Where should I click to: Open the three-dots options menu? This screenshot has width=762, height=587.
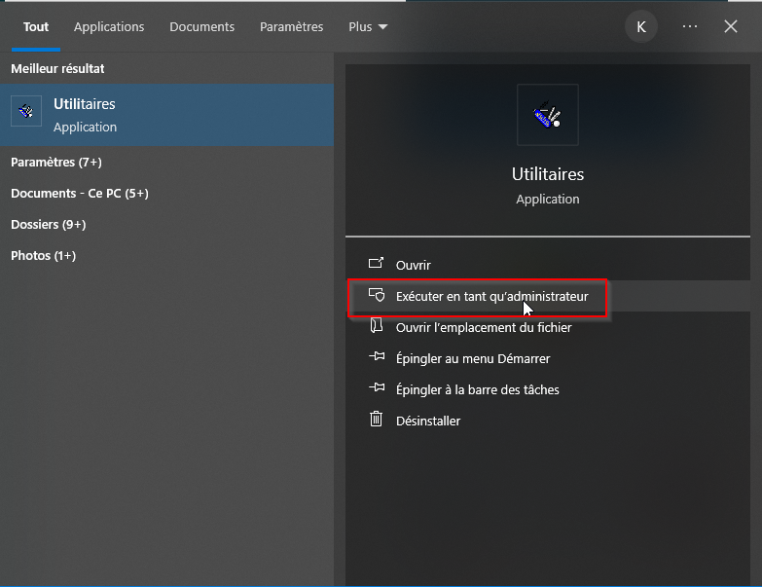(690, 26)
